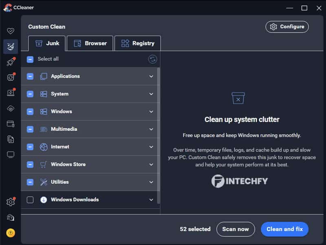Screen dimensions: 326x245
Task: Open the Performance Optimizer rocket icon
Action: 11,62
